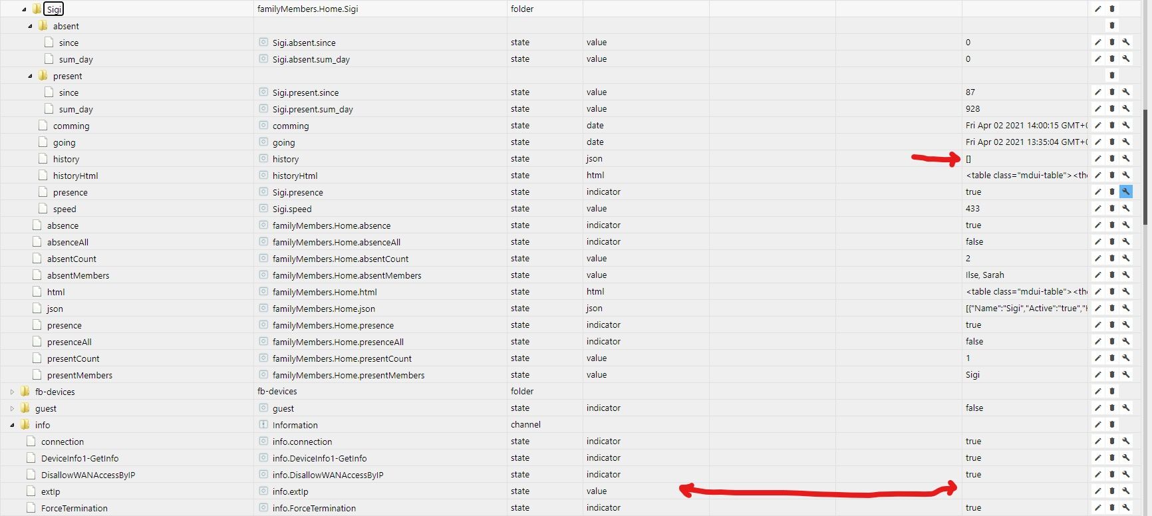Select the DisallowWANAccessByIP tree item
Screen dimensions: 1152x516
(x=88, y=475)
